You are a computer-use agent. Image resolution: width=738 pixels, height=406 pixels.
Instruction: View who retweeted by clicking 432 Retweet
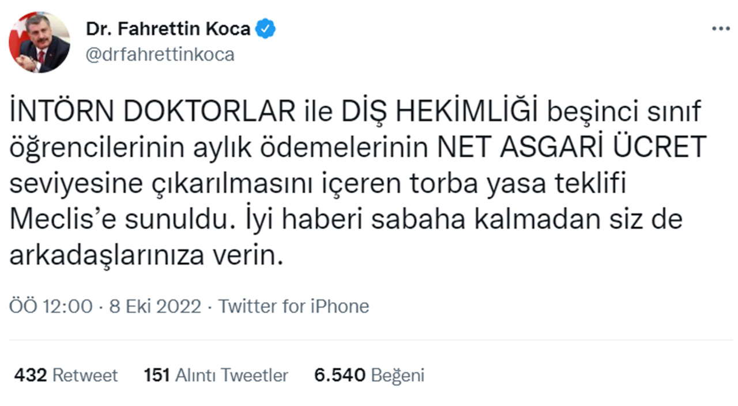tap(65, 375)
